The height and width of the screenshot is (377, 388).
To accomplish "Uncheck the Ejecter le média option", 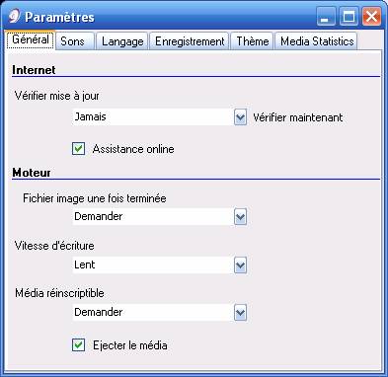I will 78,345.
